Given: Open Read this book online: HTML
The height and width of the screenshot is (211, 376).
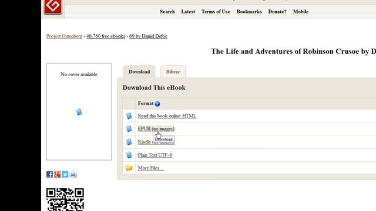Looking at the screenshot, I should [167, 116].
